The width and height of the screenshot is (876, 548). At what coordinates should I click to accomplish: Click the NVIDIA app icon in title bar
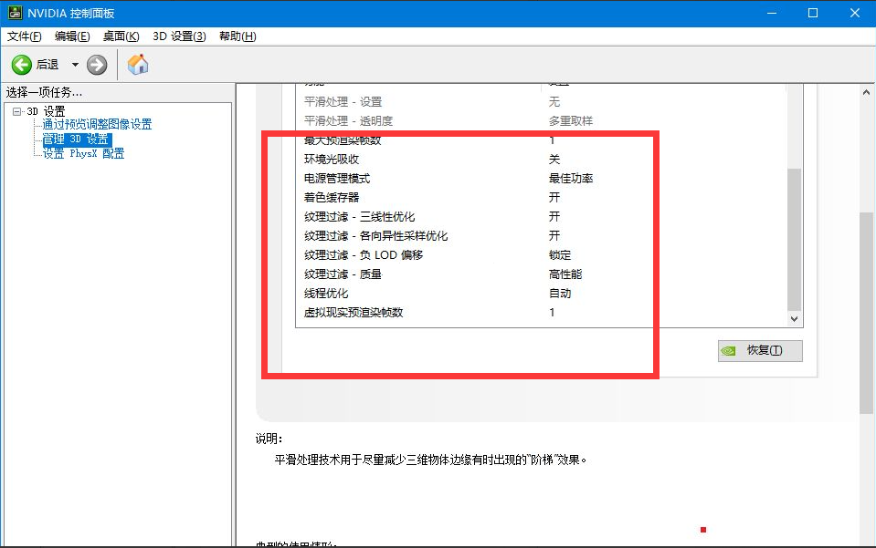(x=15, y=13)
